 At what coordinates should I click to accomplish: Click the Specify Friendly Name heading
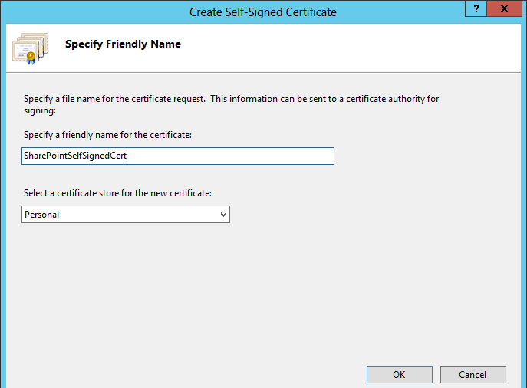123,44
